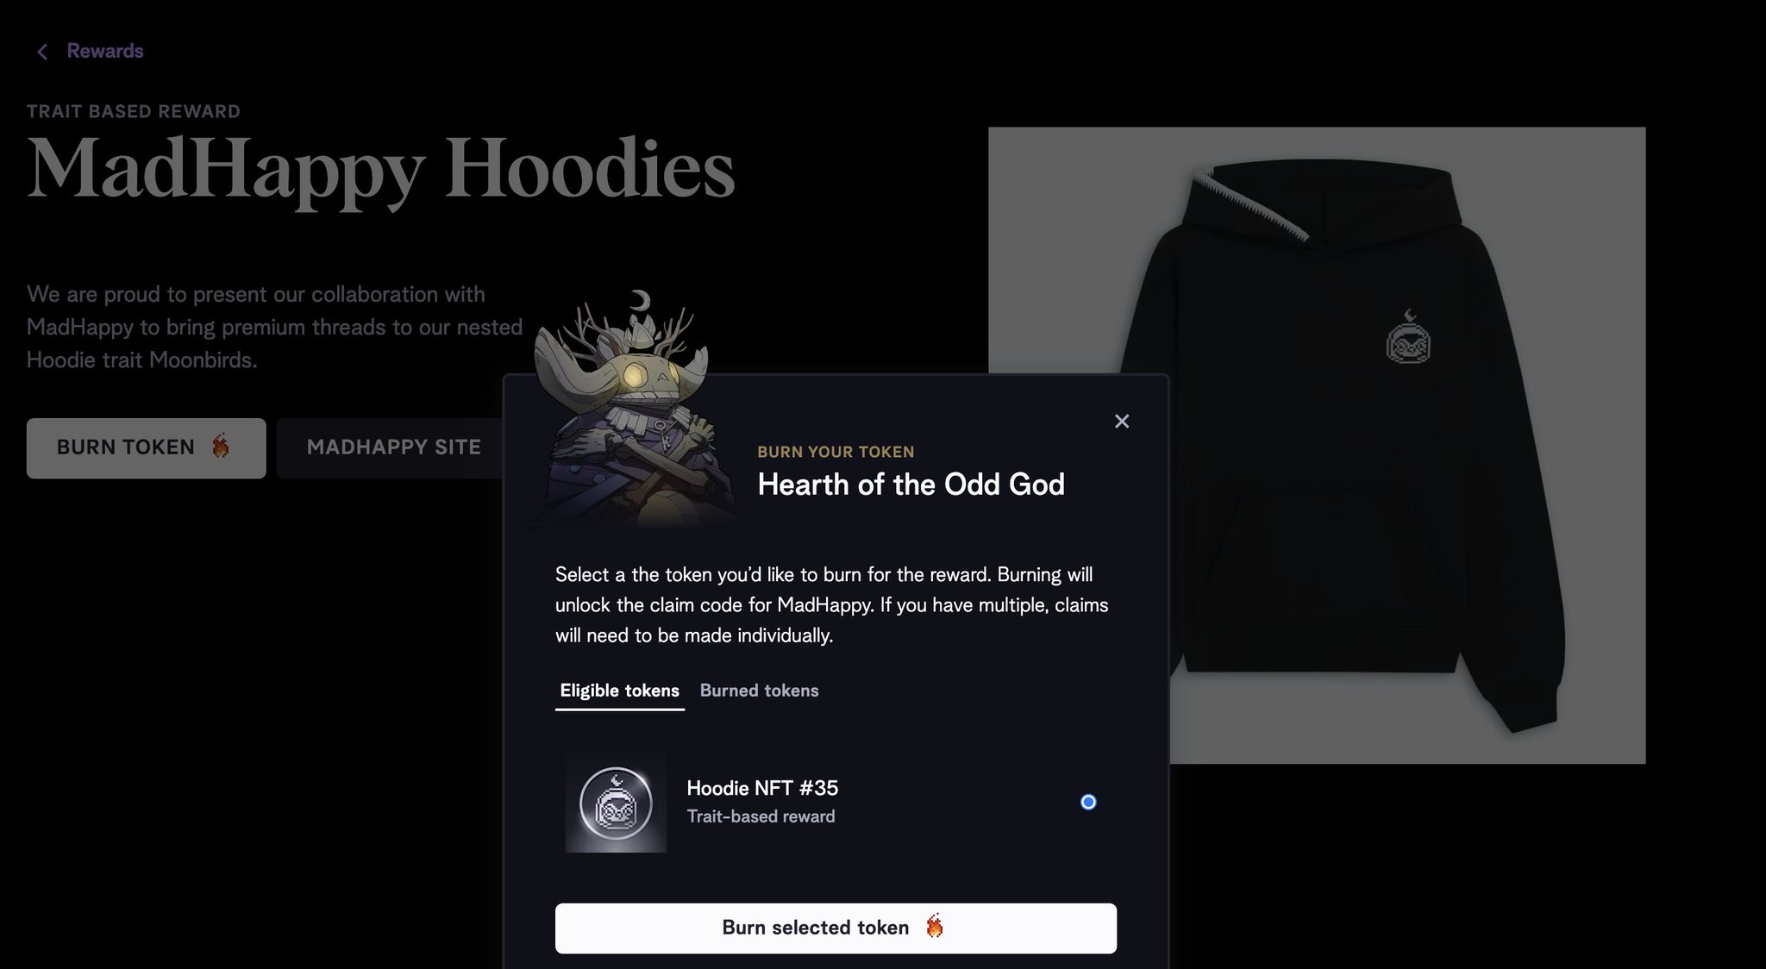Click the flame icon on BURN TOKEN
This screenshot has height=969, width=1766.
221,446
